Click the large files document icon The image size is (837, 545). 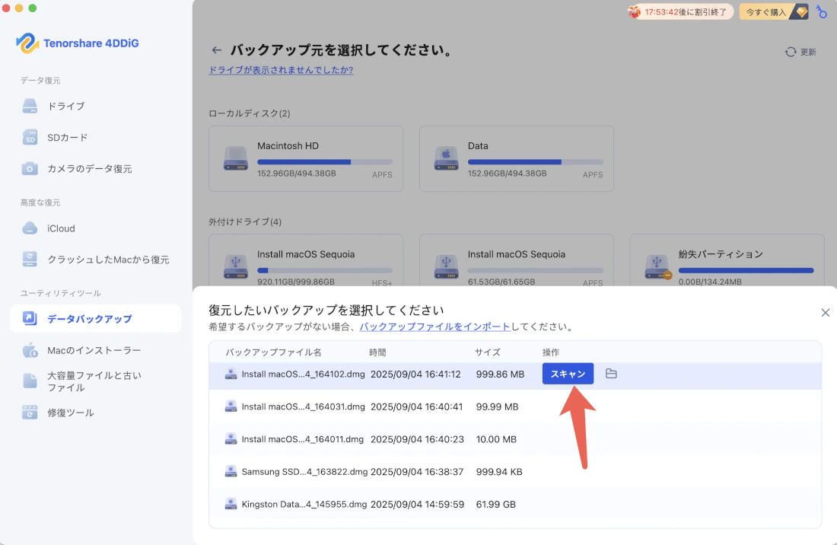tap(30, 381)
